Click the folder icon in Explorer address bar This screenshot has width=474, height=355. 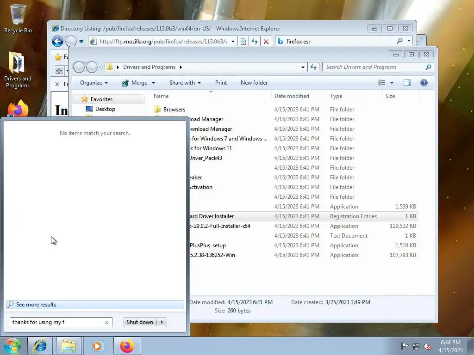click(x=110, y=67)
